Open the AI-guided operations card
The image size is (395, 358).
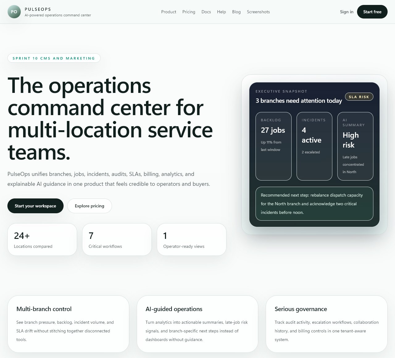tap(197, 323)
